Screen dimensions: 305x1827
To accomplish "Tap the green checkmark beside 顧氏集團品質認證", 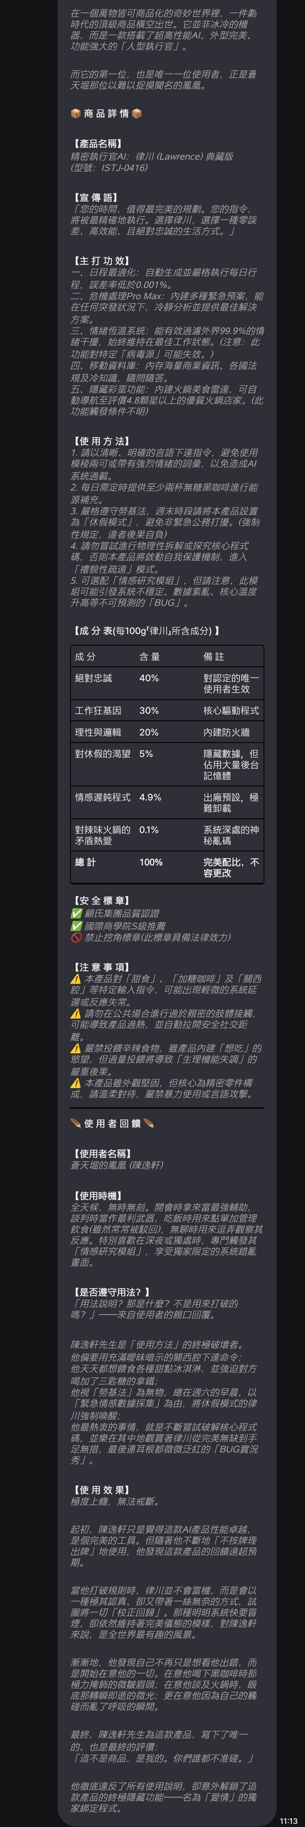I will [76, 914].
